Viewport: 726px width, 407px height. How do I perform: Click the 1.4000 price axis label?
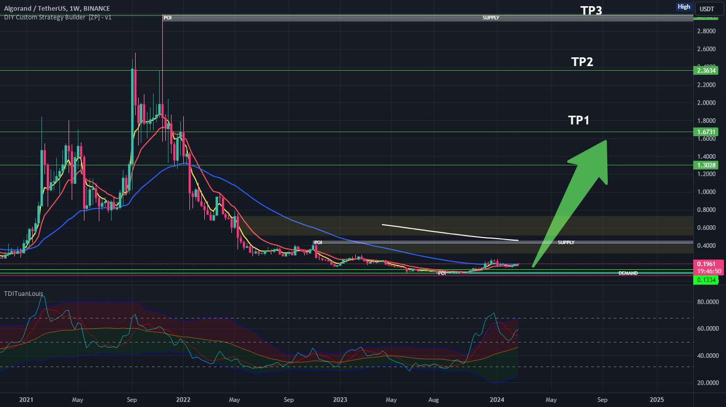click(706, 157)
